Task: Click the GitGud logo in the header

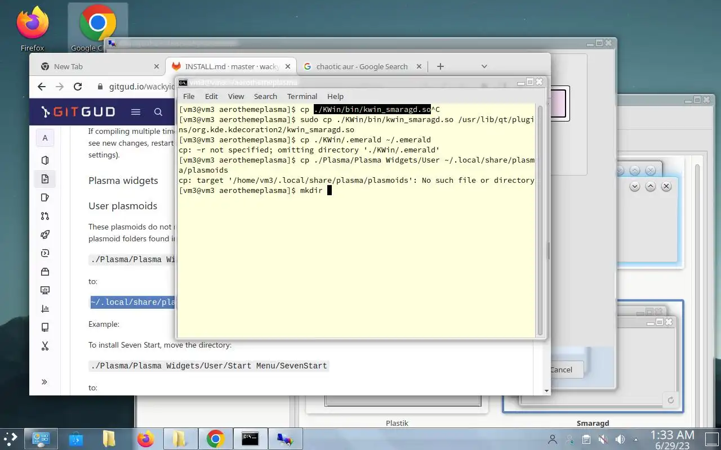Action: point(78,112)
